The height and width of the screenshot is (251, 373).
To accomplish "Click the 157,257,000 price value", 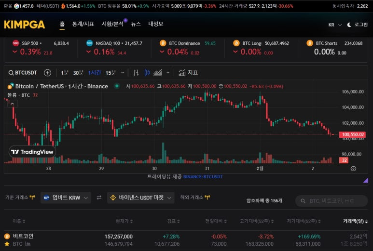I will [119, 237].
